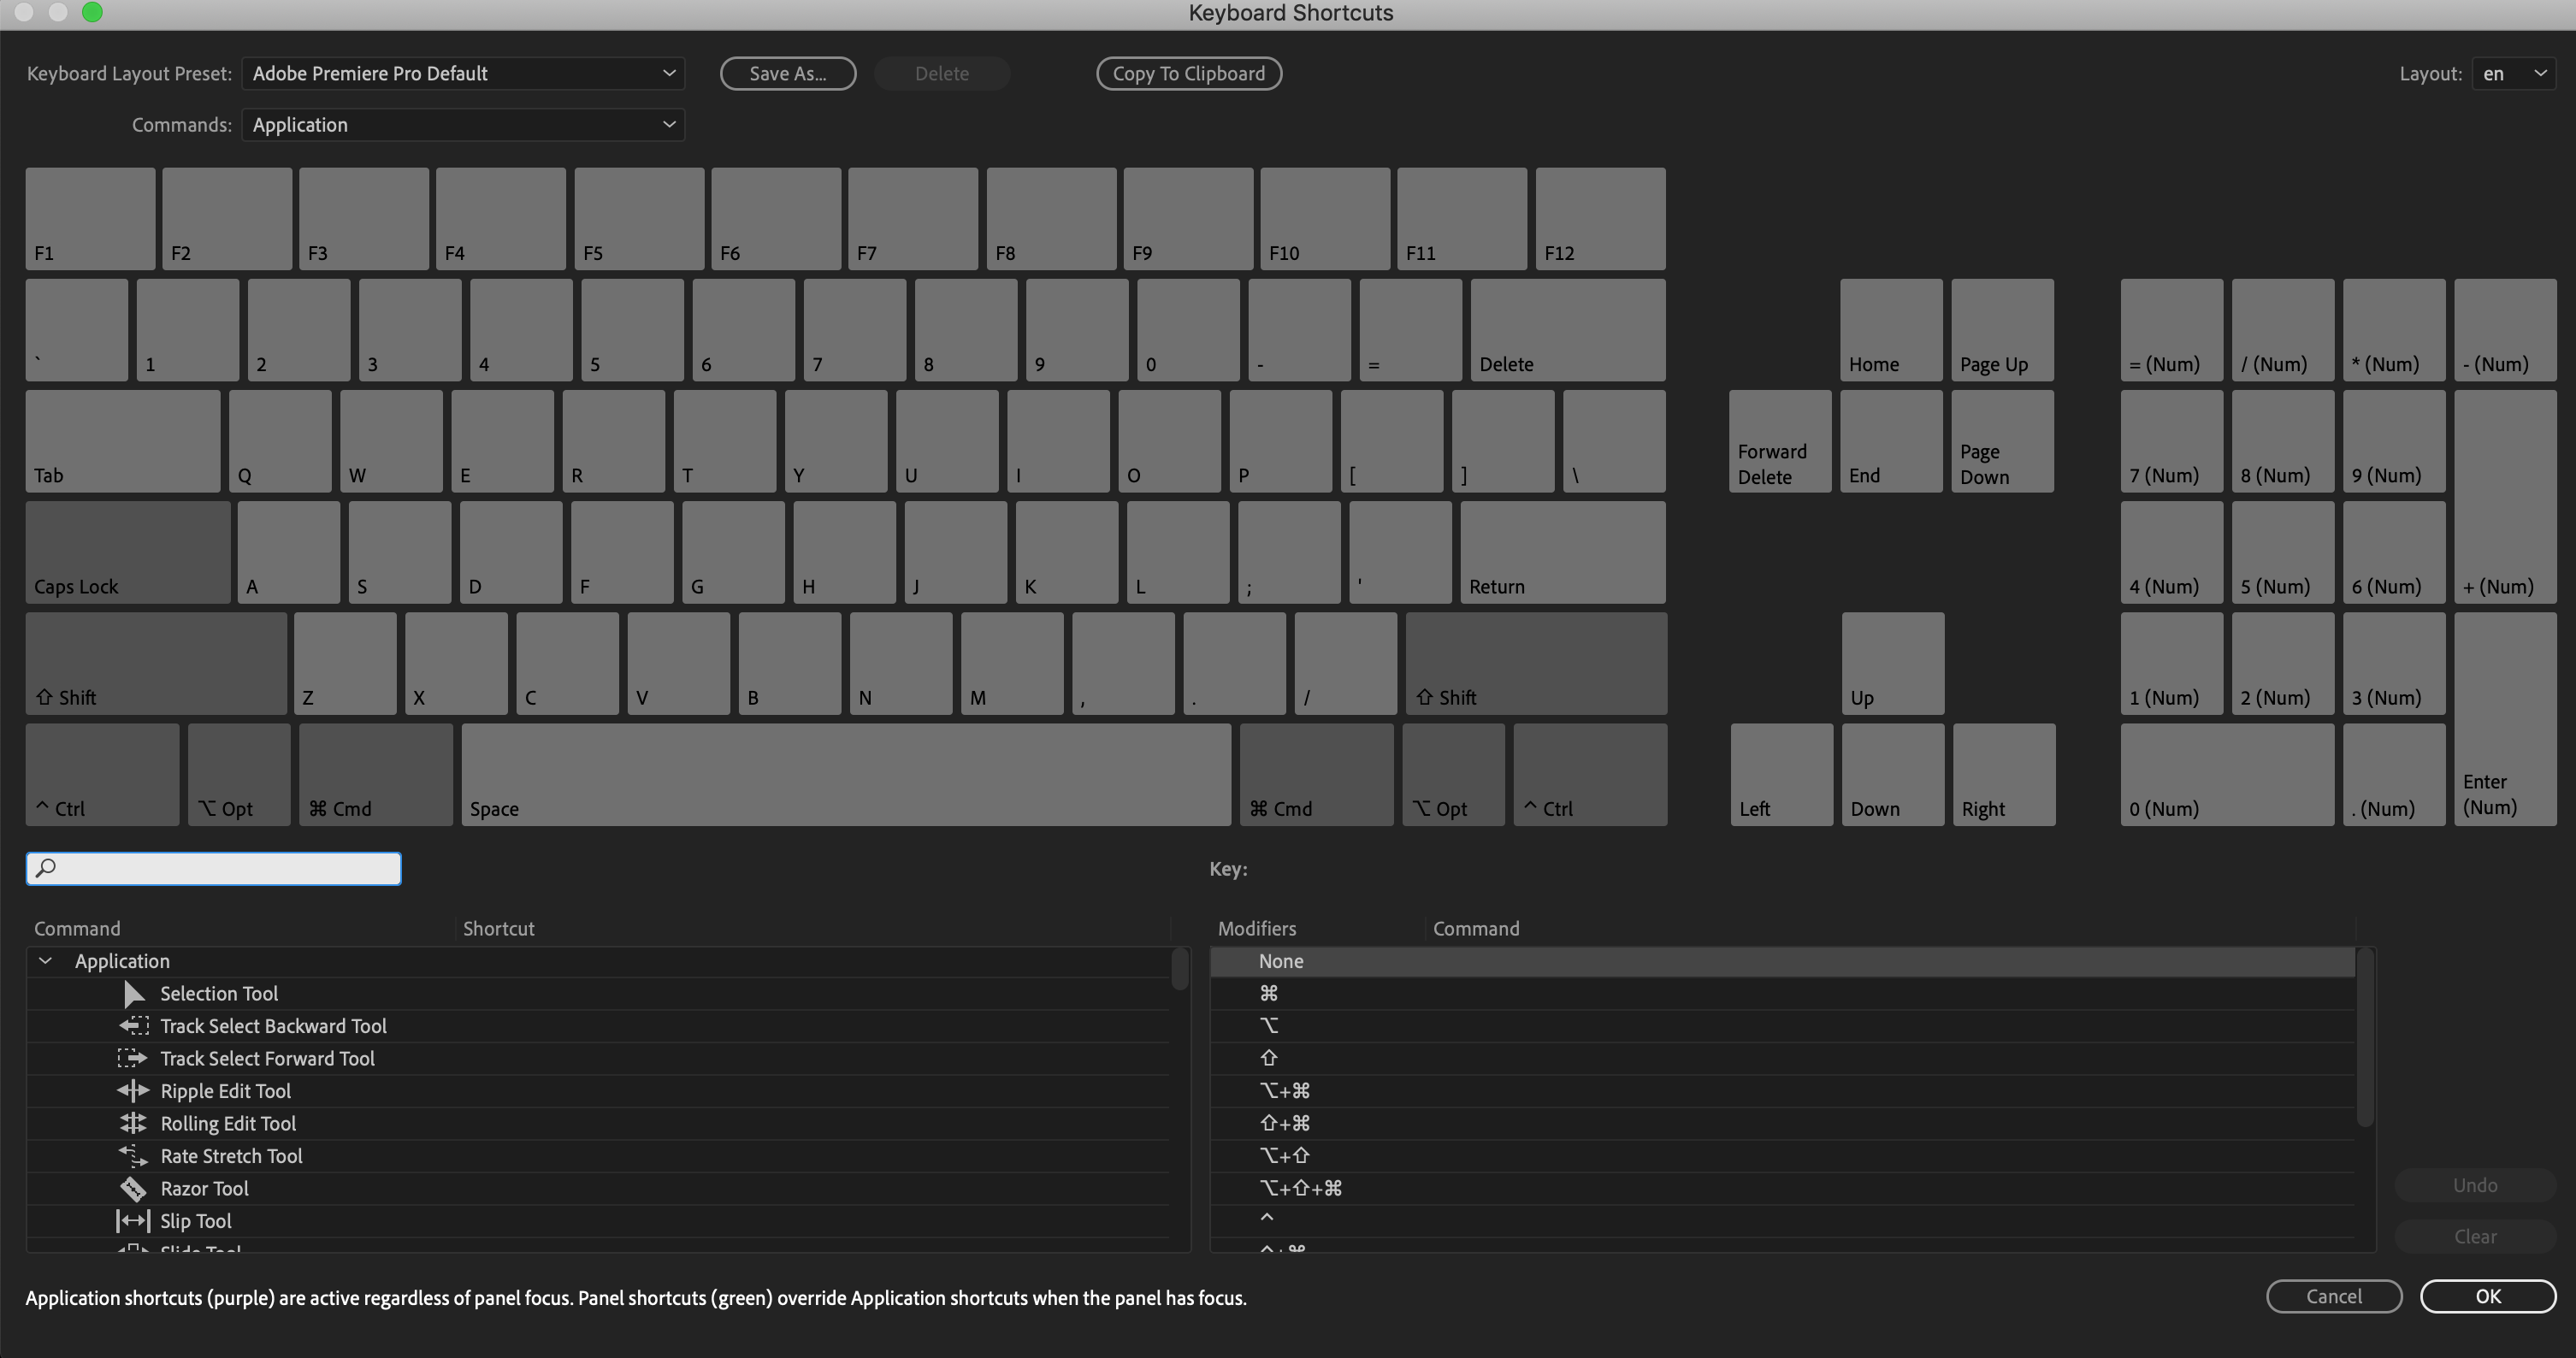The image size is (2576, 1358).
Task: Click in the command search field
Action: [213, 868]
